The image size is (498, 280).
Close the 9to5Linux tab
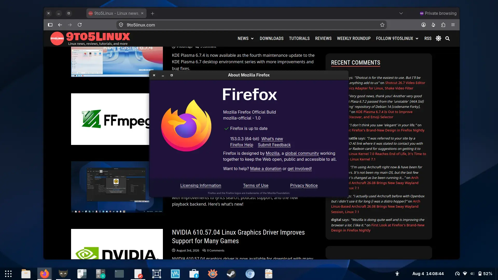point(142,13)
